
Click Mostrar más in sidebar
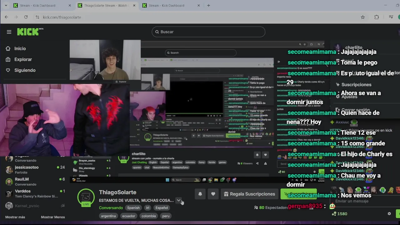pyautogui.click(x=15, y=217)
